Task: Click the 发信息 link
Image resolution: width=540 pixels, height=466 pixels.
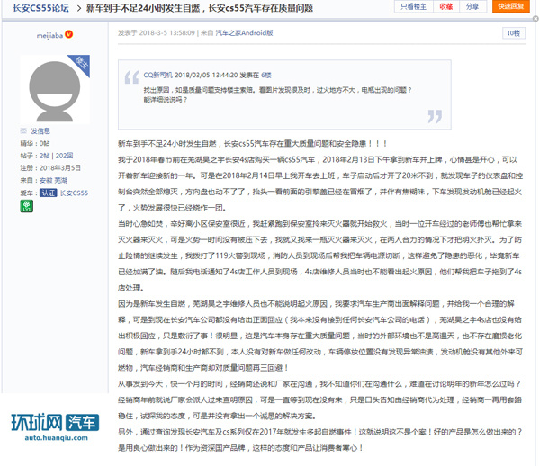Action: pos(40,130)
